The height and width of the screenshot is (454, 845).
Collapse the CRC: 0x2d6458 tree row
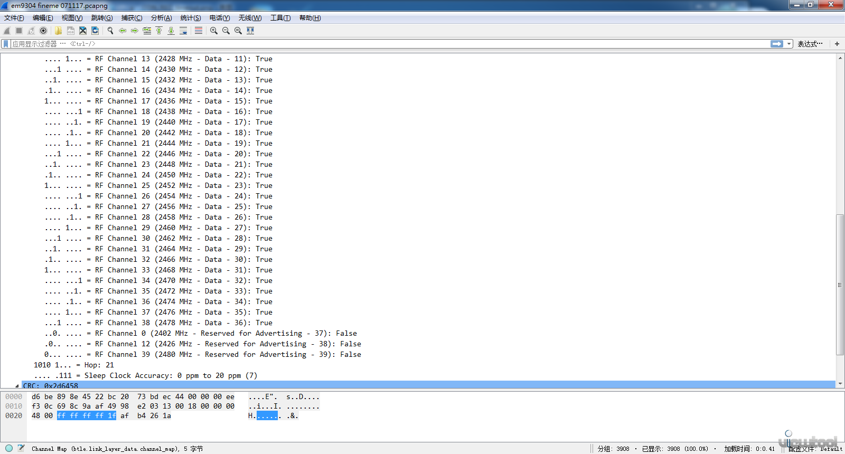[x=17, y=386]
